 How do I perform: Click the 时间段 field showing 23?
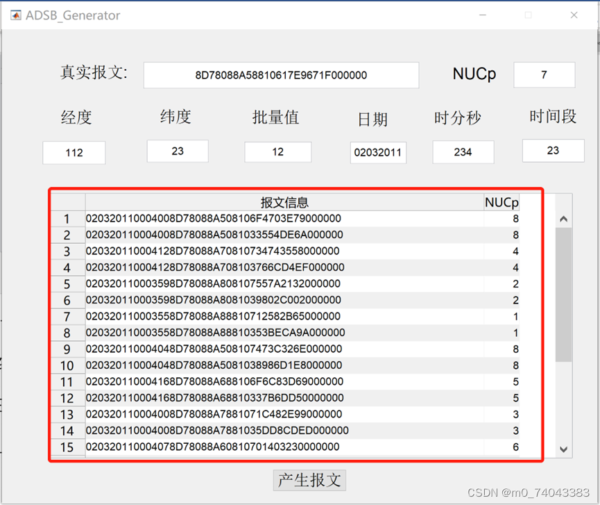[553, 150]
